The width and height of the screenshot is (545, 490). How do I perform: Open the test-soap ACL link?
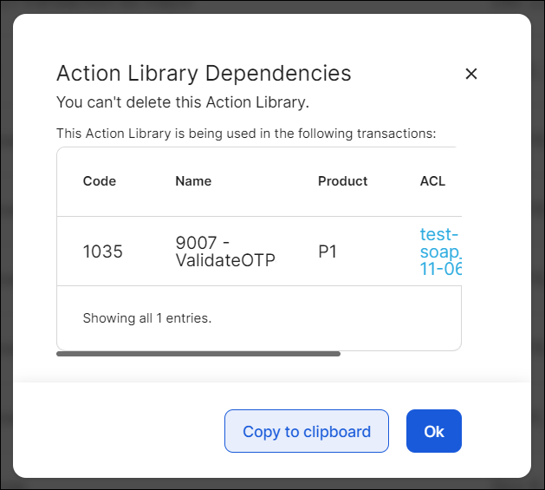[439, 252]
